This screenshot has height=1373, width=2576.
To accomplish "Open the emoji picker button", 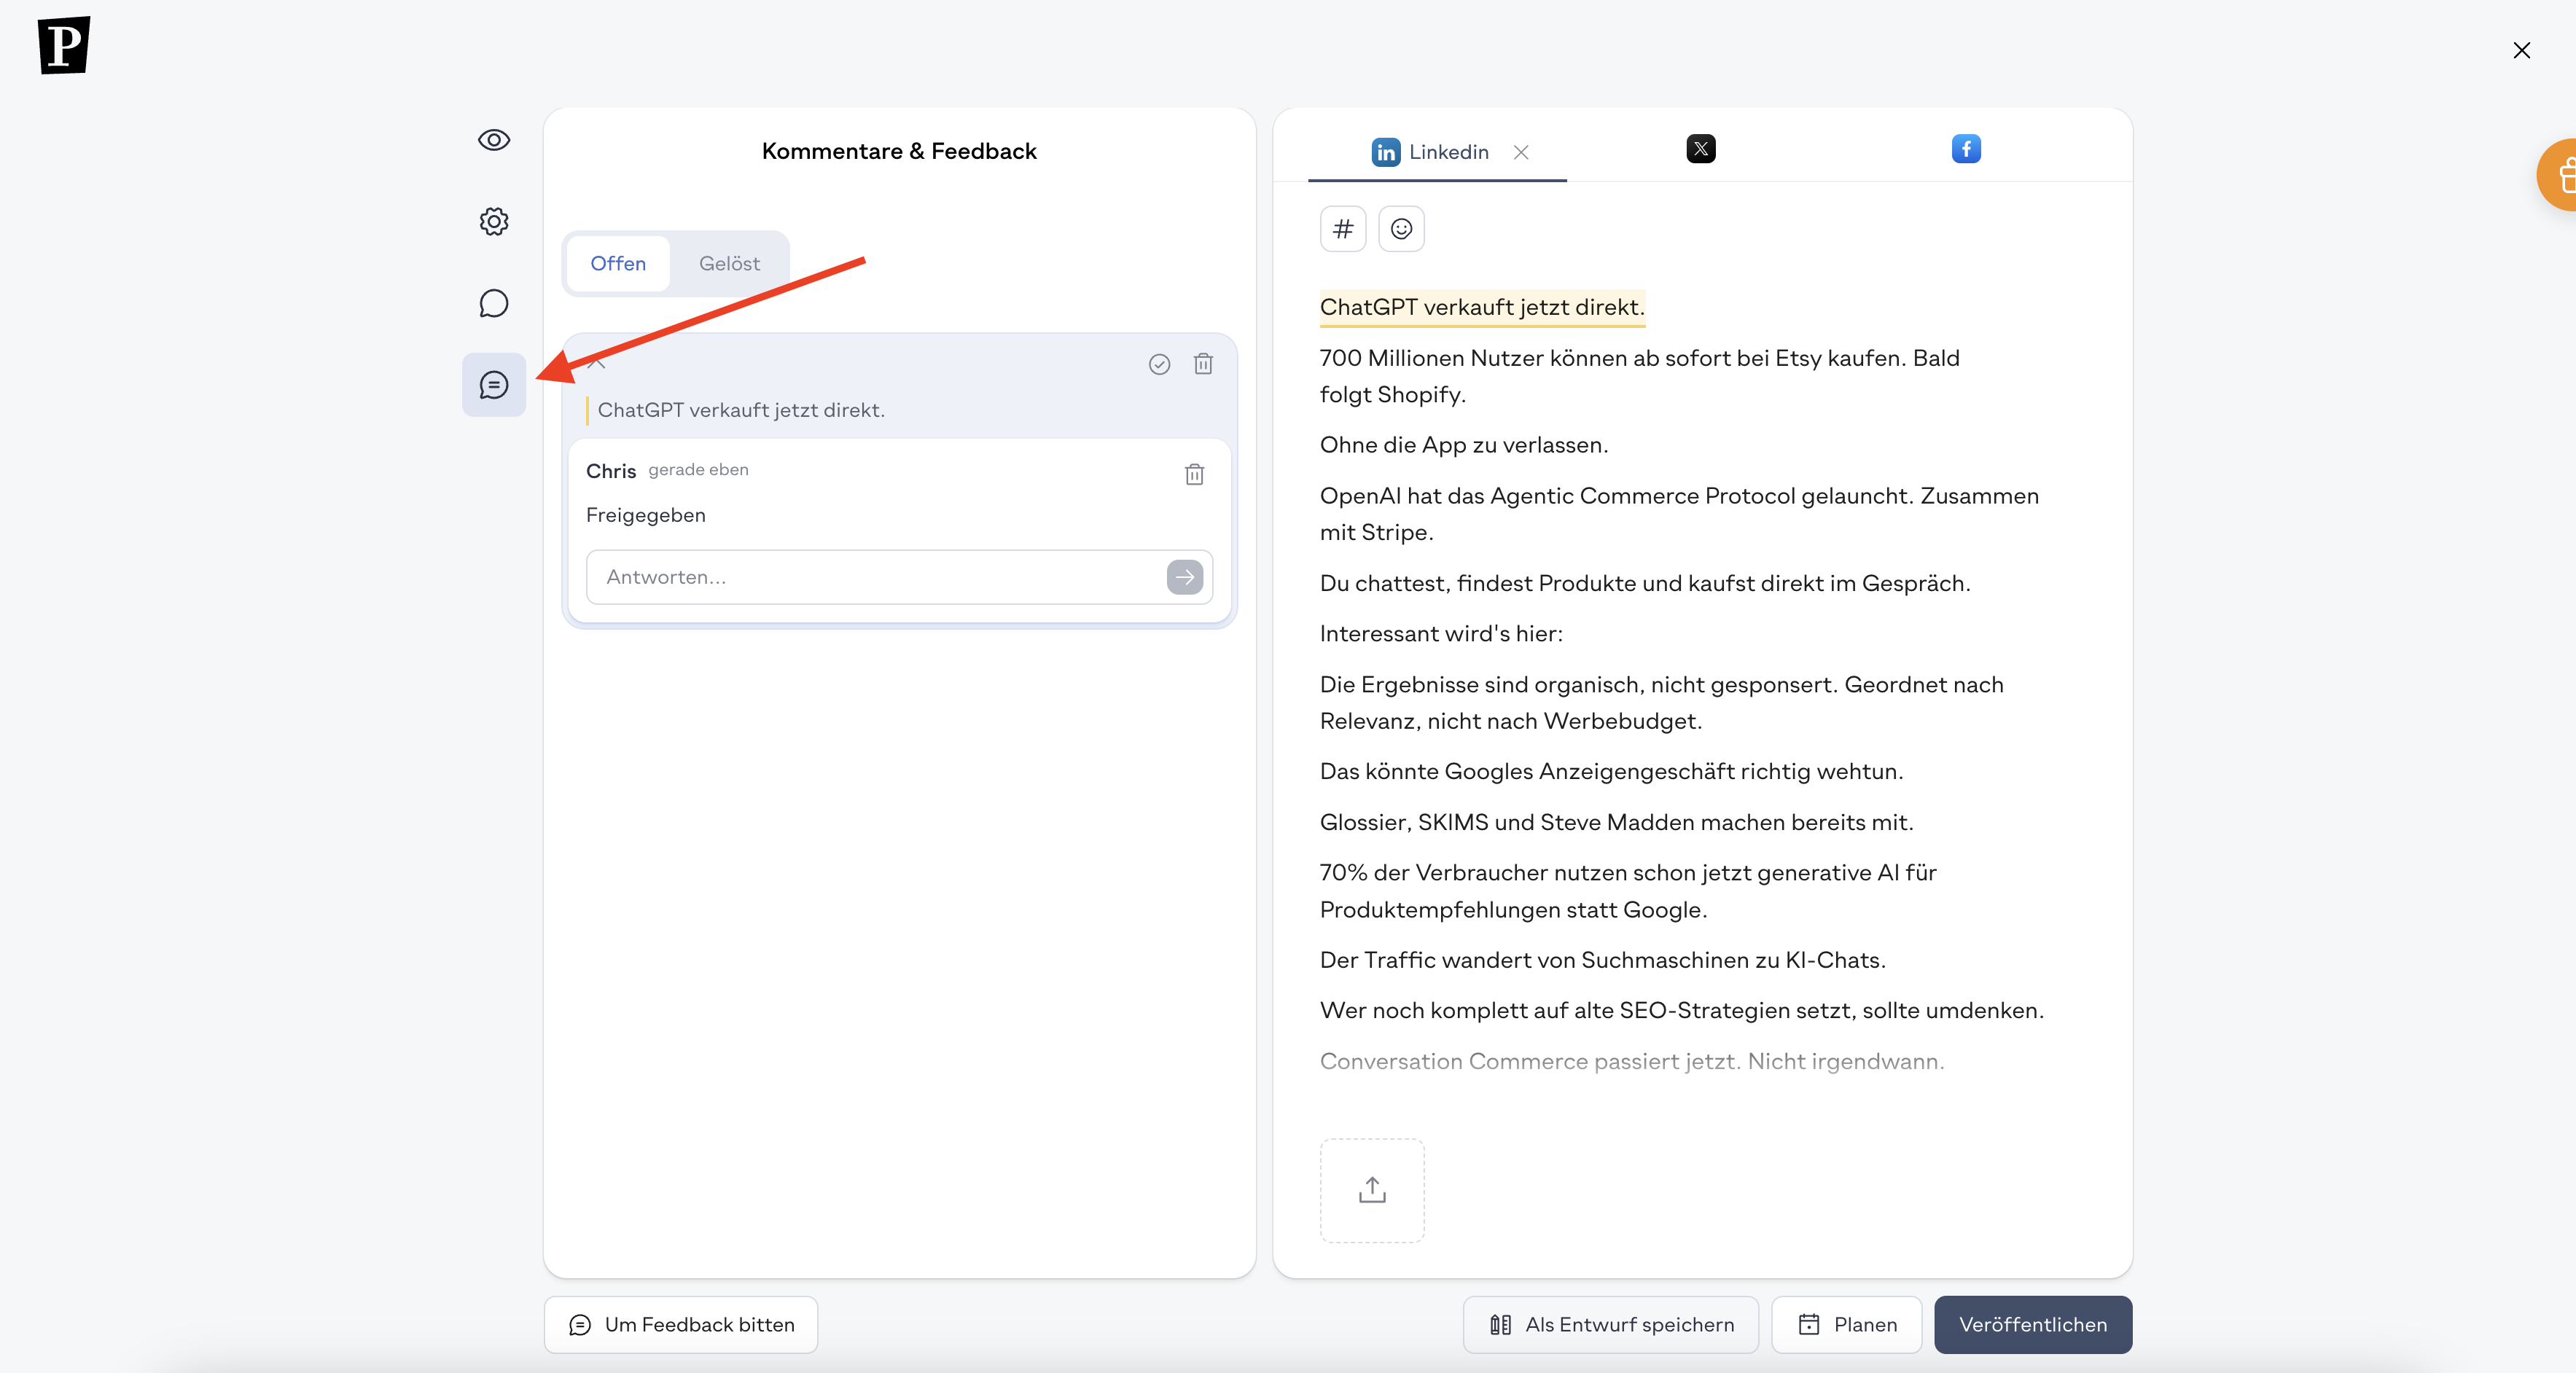I will pos(1401,229).
